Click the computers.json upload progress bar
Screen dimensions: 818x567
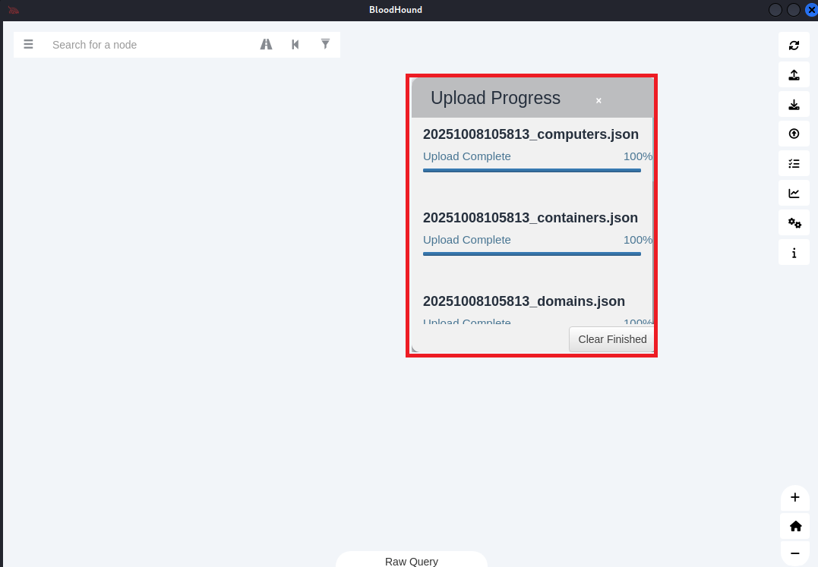click(x=532, y=171)
